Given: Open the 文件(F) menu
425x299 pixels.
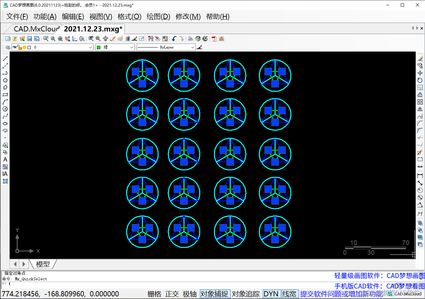Looking at the screenshot, I should tap(17, 17).
